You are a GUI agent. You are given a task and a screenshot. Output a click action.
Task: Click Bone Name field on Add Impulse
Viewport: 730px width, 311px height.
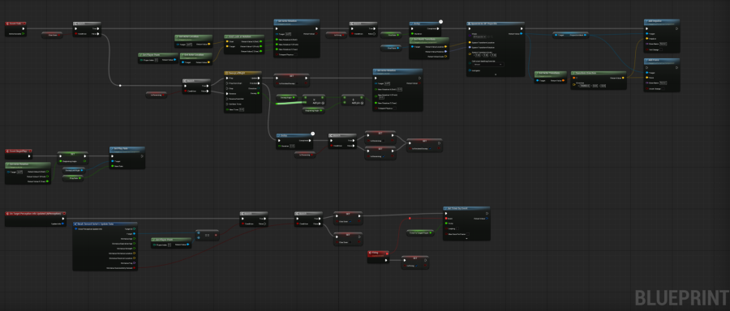[663, 45]
